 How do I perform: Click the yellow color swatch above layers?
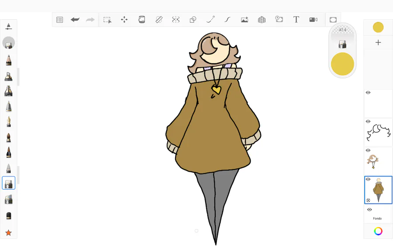tap(378, 28)
